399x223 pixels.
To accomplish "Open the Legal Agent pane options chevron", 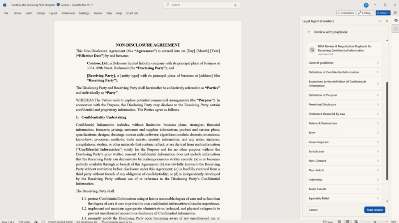I will tap(380, 21).
